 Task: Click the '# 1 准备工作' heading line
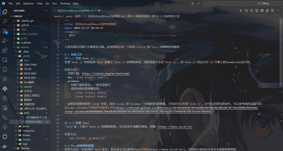coord(73,54)
